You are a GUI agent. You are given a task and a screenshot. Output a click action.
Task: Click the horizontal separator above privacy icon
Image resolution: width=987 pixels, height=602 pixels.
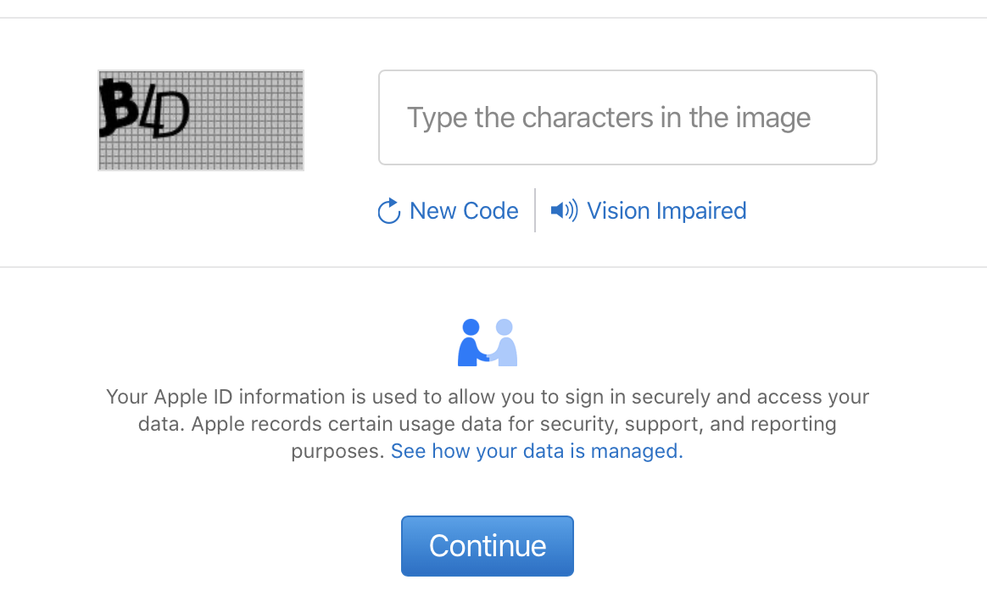pos(493,267)
